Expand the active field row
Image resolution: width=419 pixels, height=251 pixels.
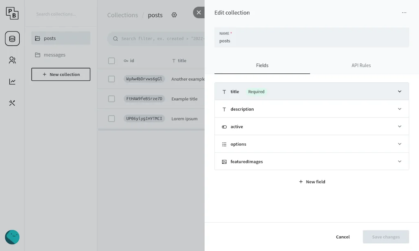tap(400, 127)
